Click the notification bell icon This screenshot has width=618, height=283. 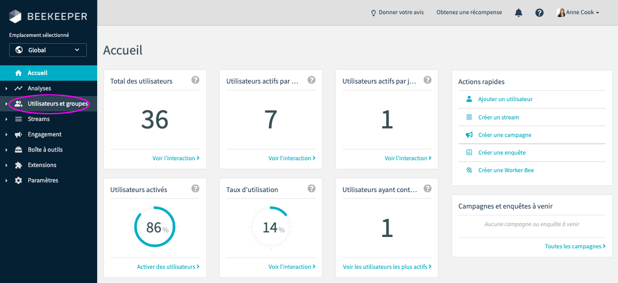[x=518, y=13]
